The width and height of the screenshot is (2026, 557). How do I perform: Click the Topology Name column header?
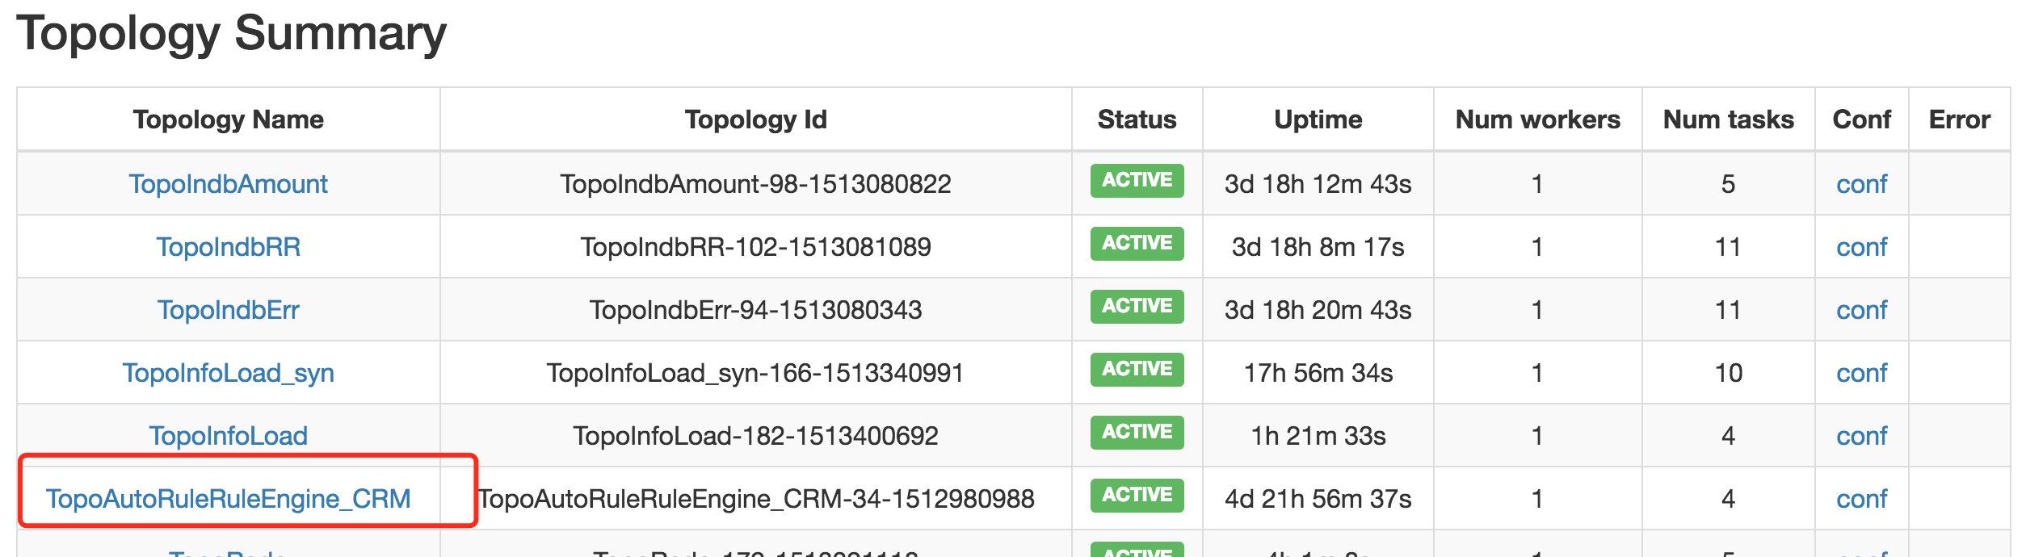click(228, 119)
